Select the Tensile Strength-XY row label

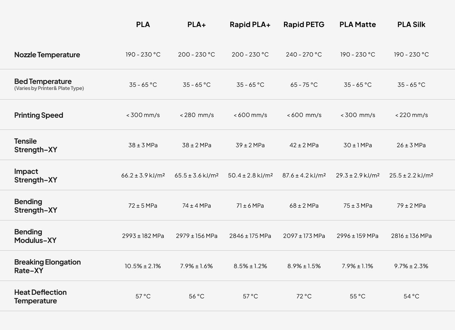(x=36, y=145)
